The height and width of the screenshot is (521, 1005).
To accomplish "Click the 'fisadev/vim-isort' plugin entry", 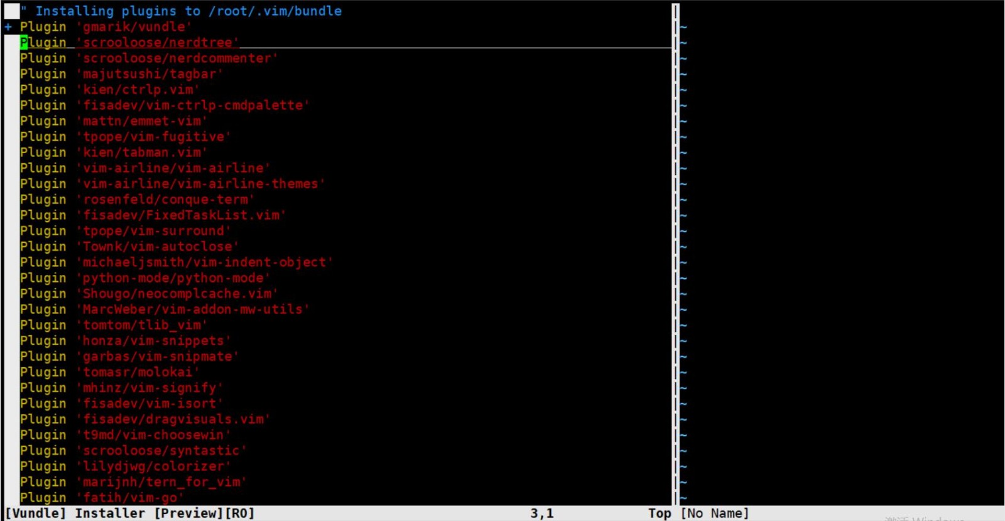I will (122, 404).
